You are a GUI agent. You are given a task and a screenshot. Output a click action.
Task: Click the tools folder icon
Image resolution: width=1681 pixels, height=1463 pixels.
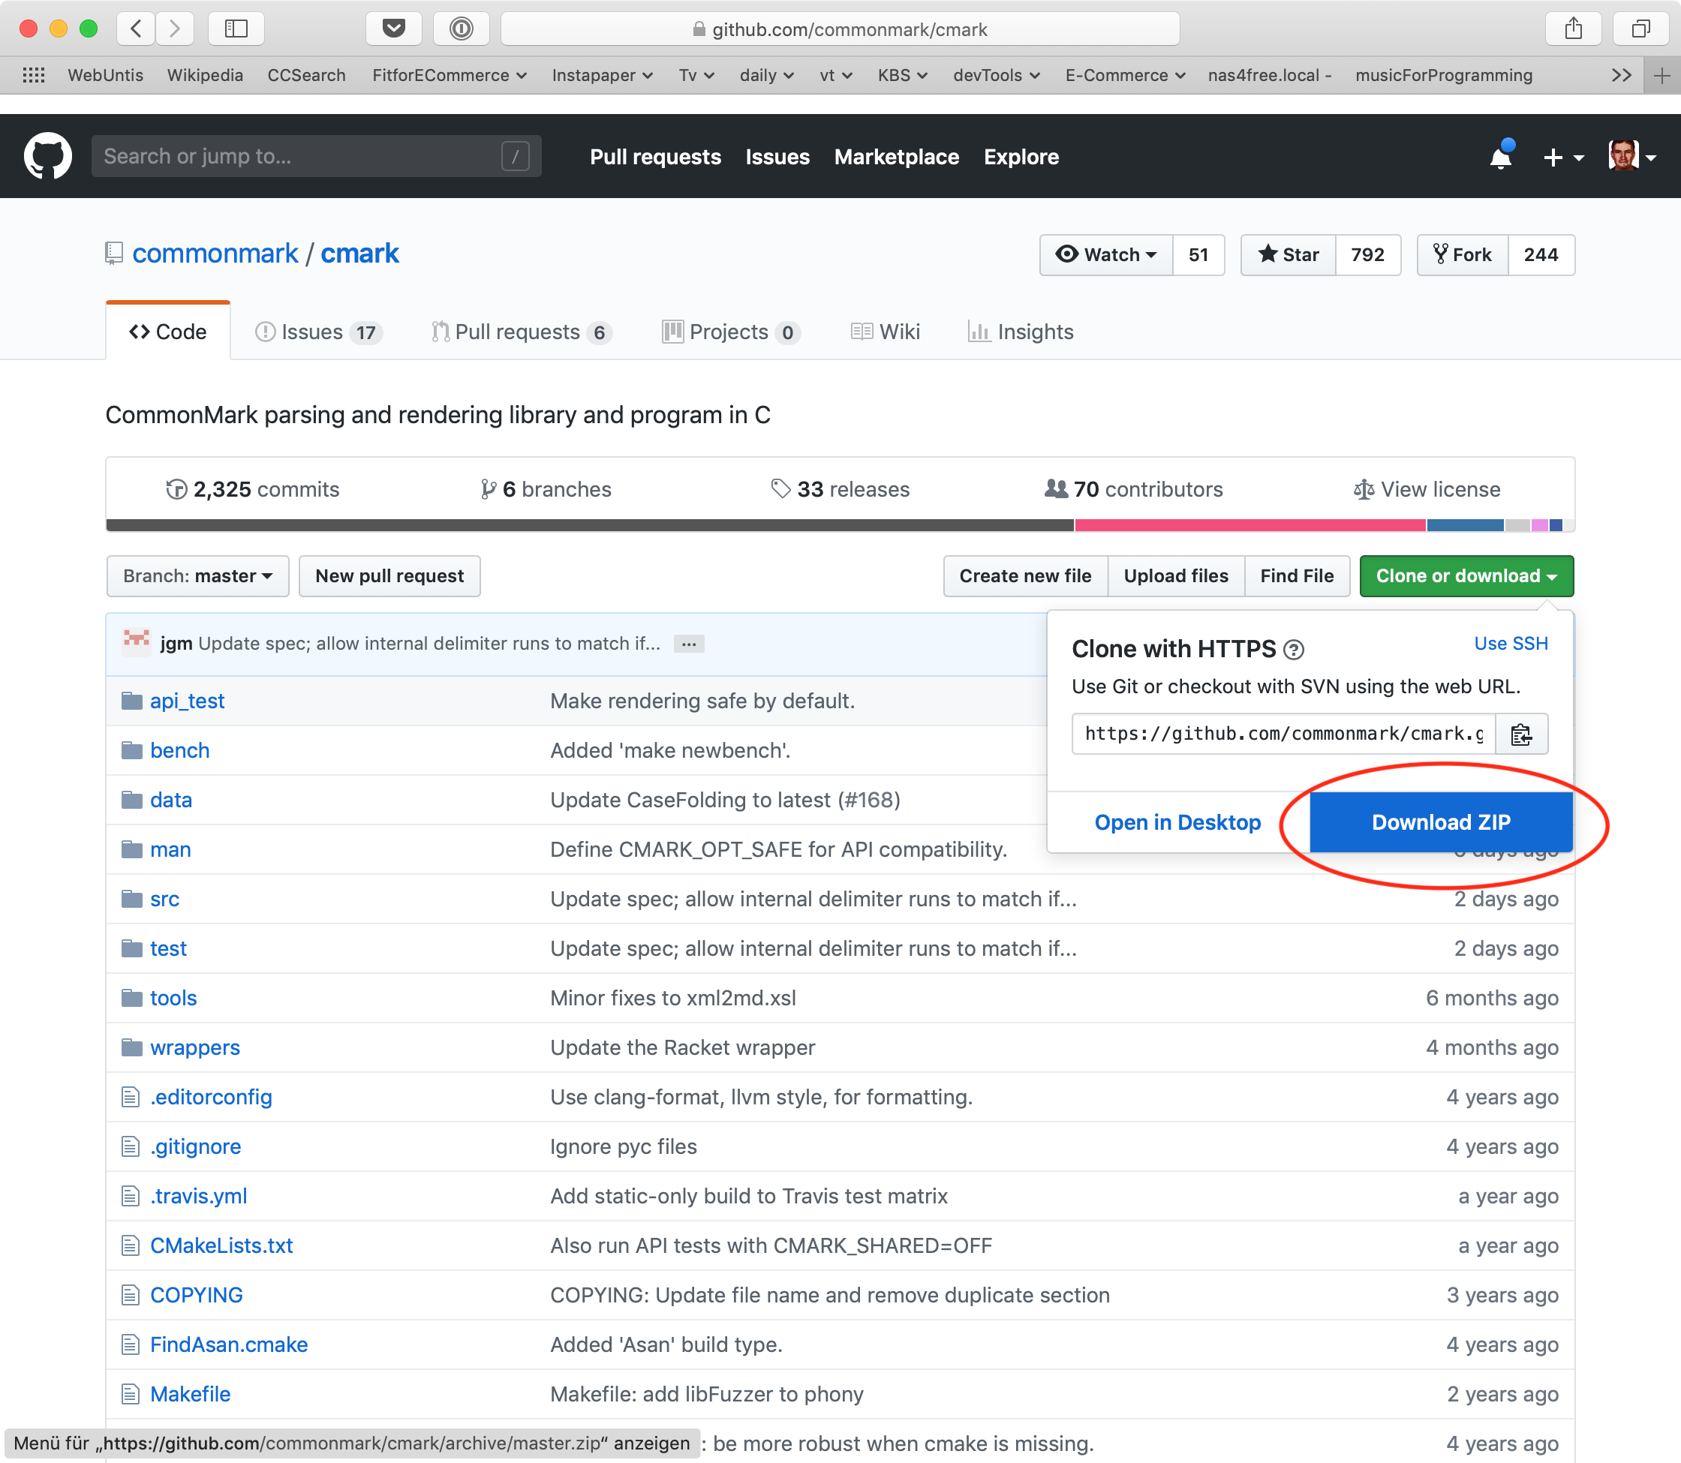point(131,999)
